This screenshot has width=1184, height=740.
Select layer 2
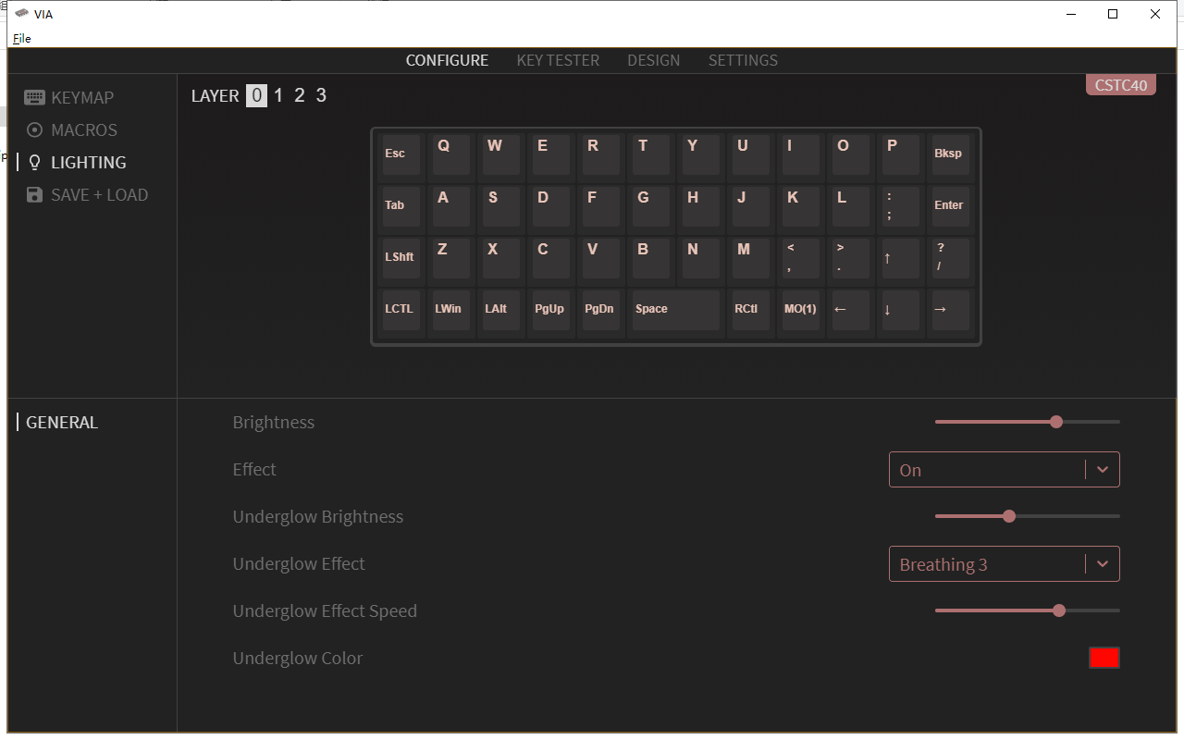[299, 94]
